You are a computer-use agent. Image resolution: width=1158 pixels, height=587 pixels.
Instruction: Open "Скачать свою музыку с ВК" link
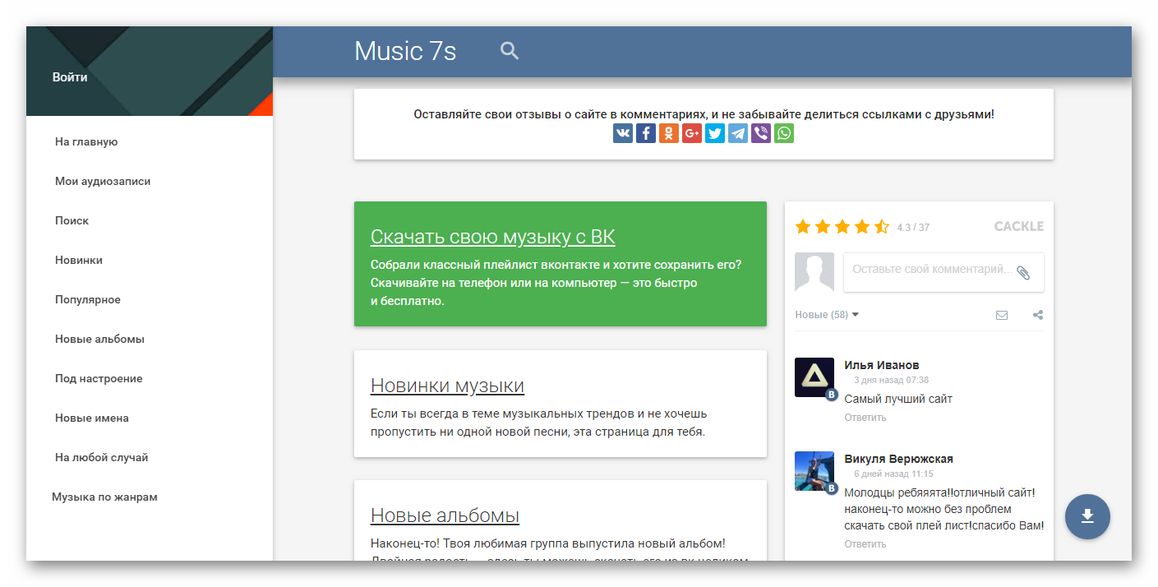pyautogui.click(x=492, y=238)
